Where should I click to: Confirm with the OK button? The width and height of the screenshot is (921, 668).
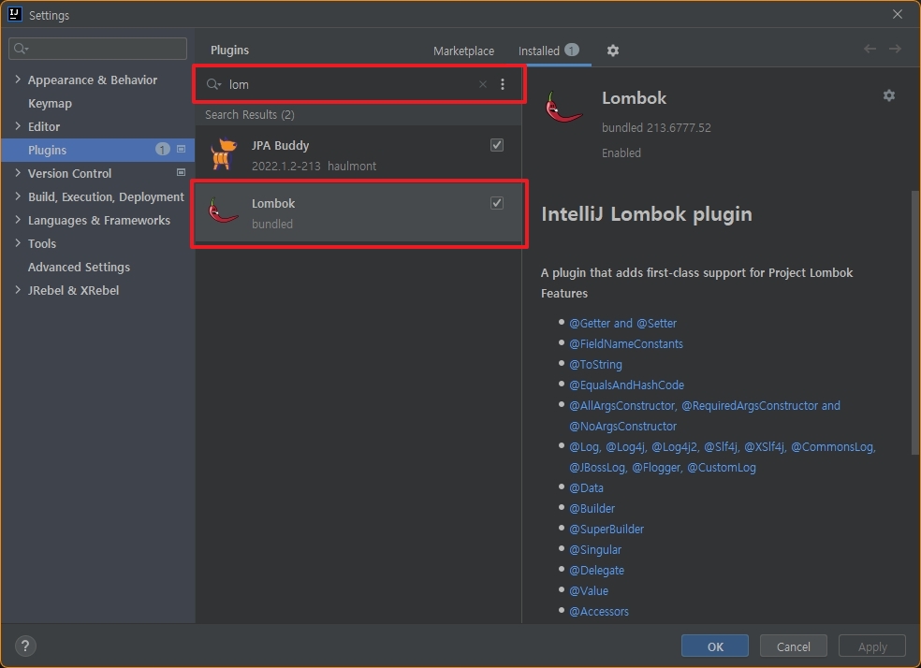point(715,646)
